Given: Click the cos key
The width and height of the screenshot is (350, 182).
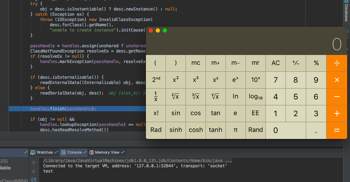Looking at the screenshot, I should [196, 113].
